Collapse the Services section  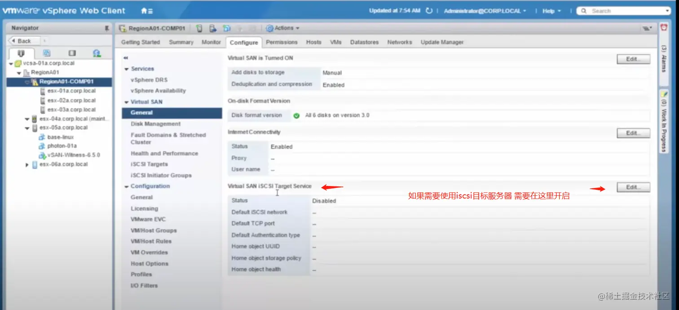[x=127, y=69]
